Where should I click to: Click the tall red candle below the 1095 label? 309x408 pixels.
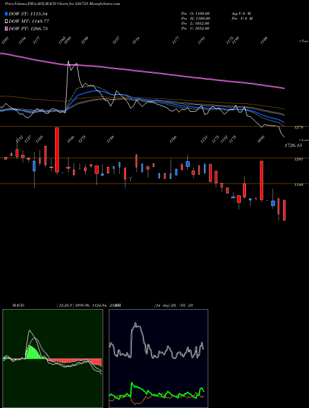pyautogui.click(x=261, y=181)
